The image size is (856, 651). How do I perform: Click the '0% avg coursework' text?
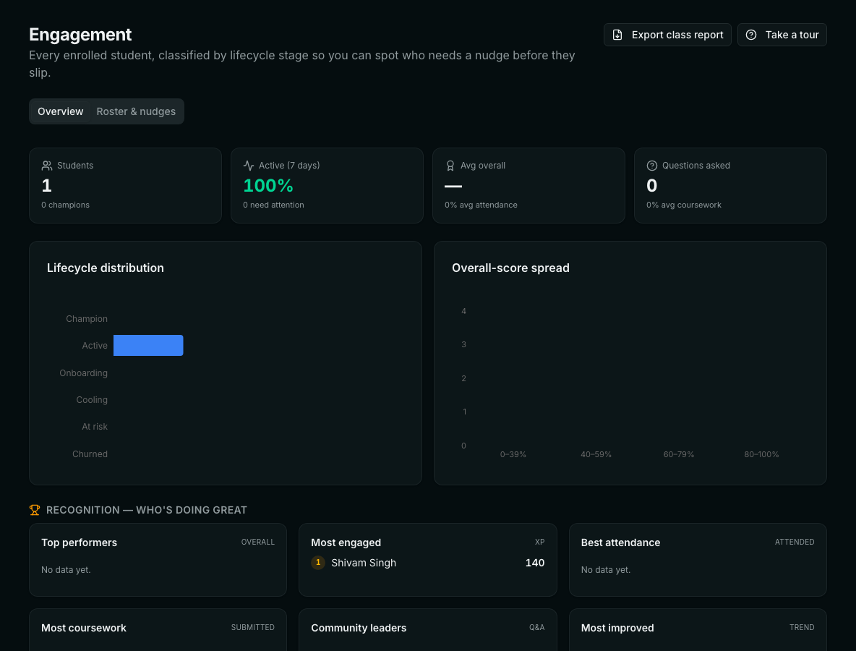click(683, 205)
